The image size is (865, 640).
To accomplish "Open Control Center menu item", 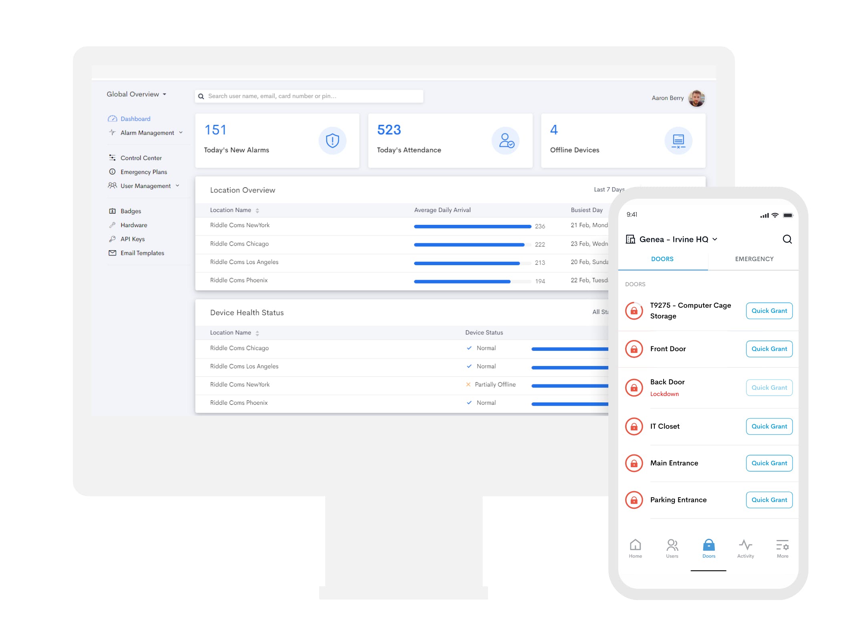I will click(141, 158).
